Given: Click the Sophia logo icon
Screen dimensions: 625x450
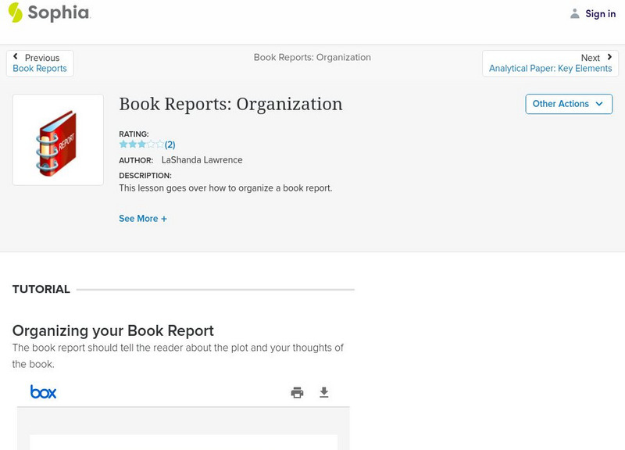Looking at the screenshot, I should point(15,12).
